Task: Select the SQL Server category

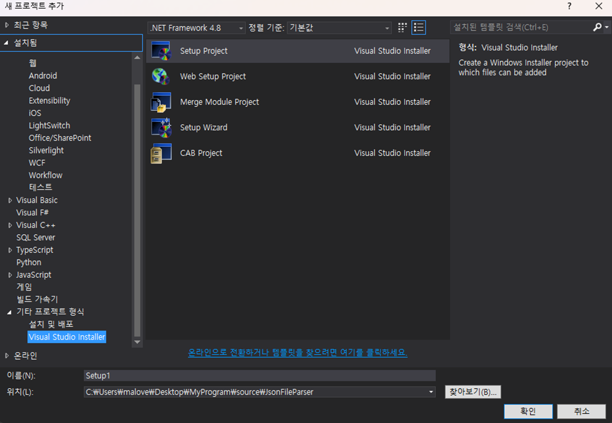Action: tap(36, 237)
